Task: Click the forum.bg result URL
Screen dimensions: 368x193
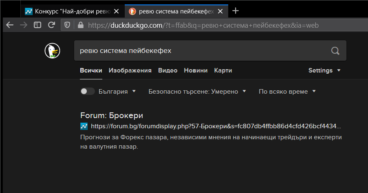Action: click(216, 126)
